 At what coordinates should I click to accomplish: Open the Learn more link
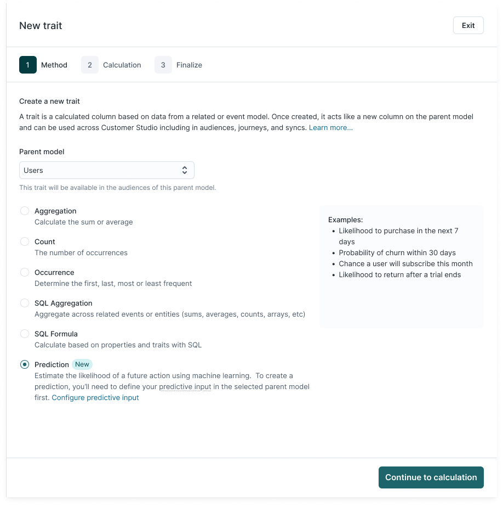point(330,127)
